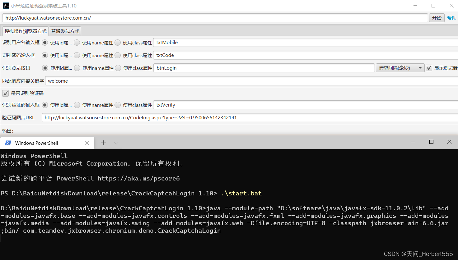Click the window title 小米范验证码登录爆破工具1.10
Viewport: 458px width, 260px height.
tap(44, 6)
